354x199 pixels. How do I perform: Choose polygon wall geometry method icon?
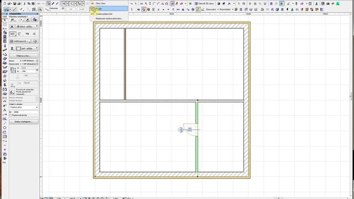pyautogui.click(x=34, y=34)
